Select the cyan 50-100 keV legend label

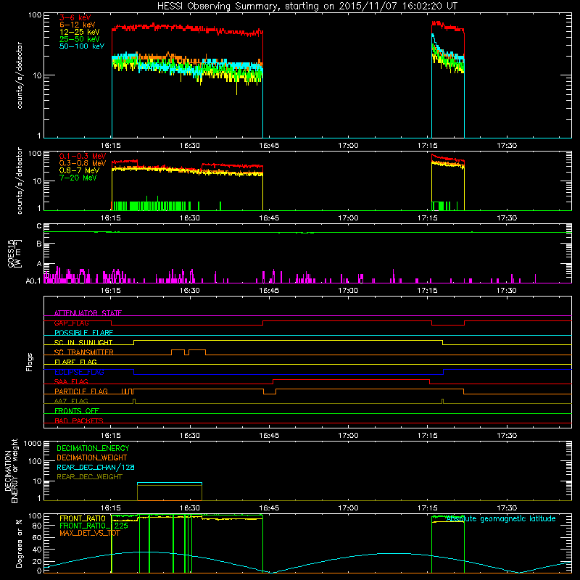pos(82,46)
